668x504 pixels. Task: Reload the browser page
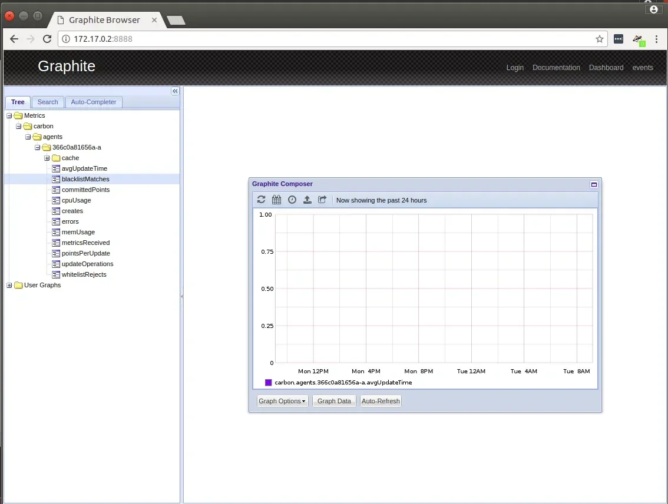coord(47,39)
